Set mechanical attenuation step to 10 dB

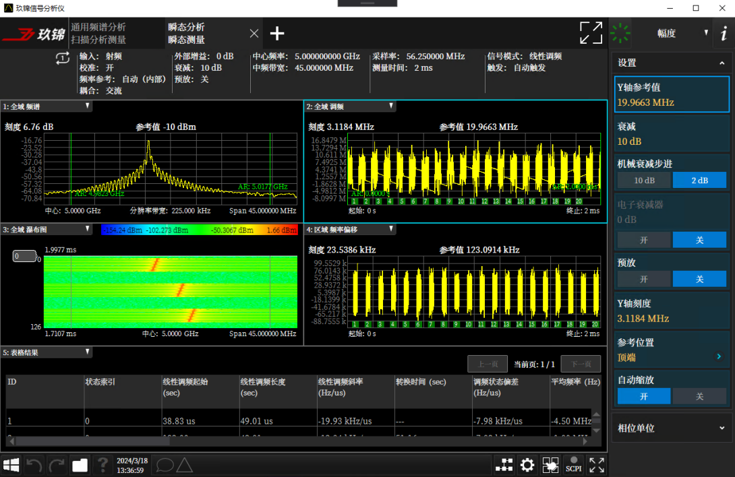click(x=644, y=181)
